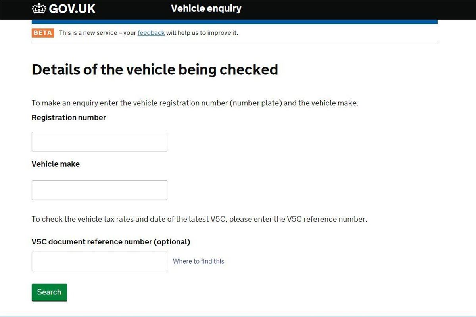Click the 'To make an enquiry' instruction text
476x317 pixels.
(x=195, y=103)
